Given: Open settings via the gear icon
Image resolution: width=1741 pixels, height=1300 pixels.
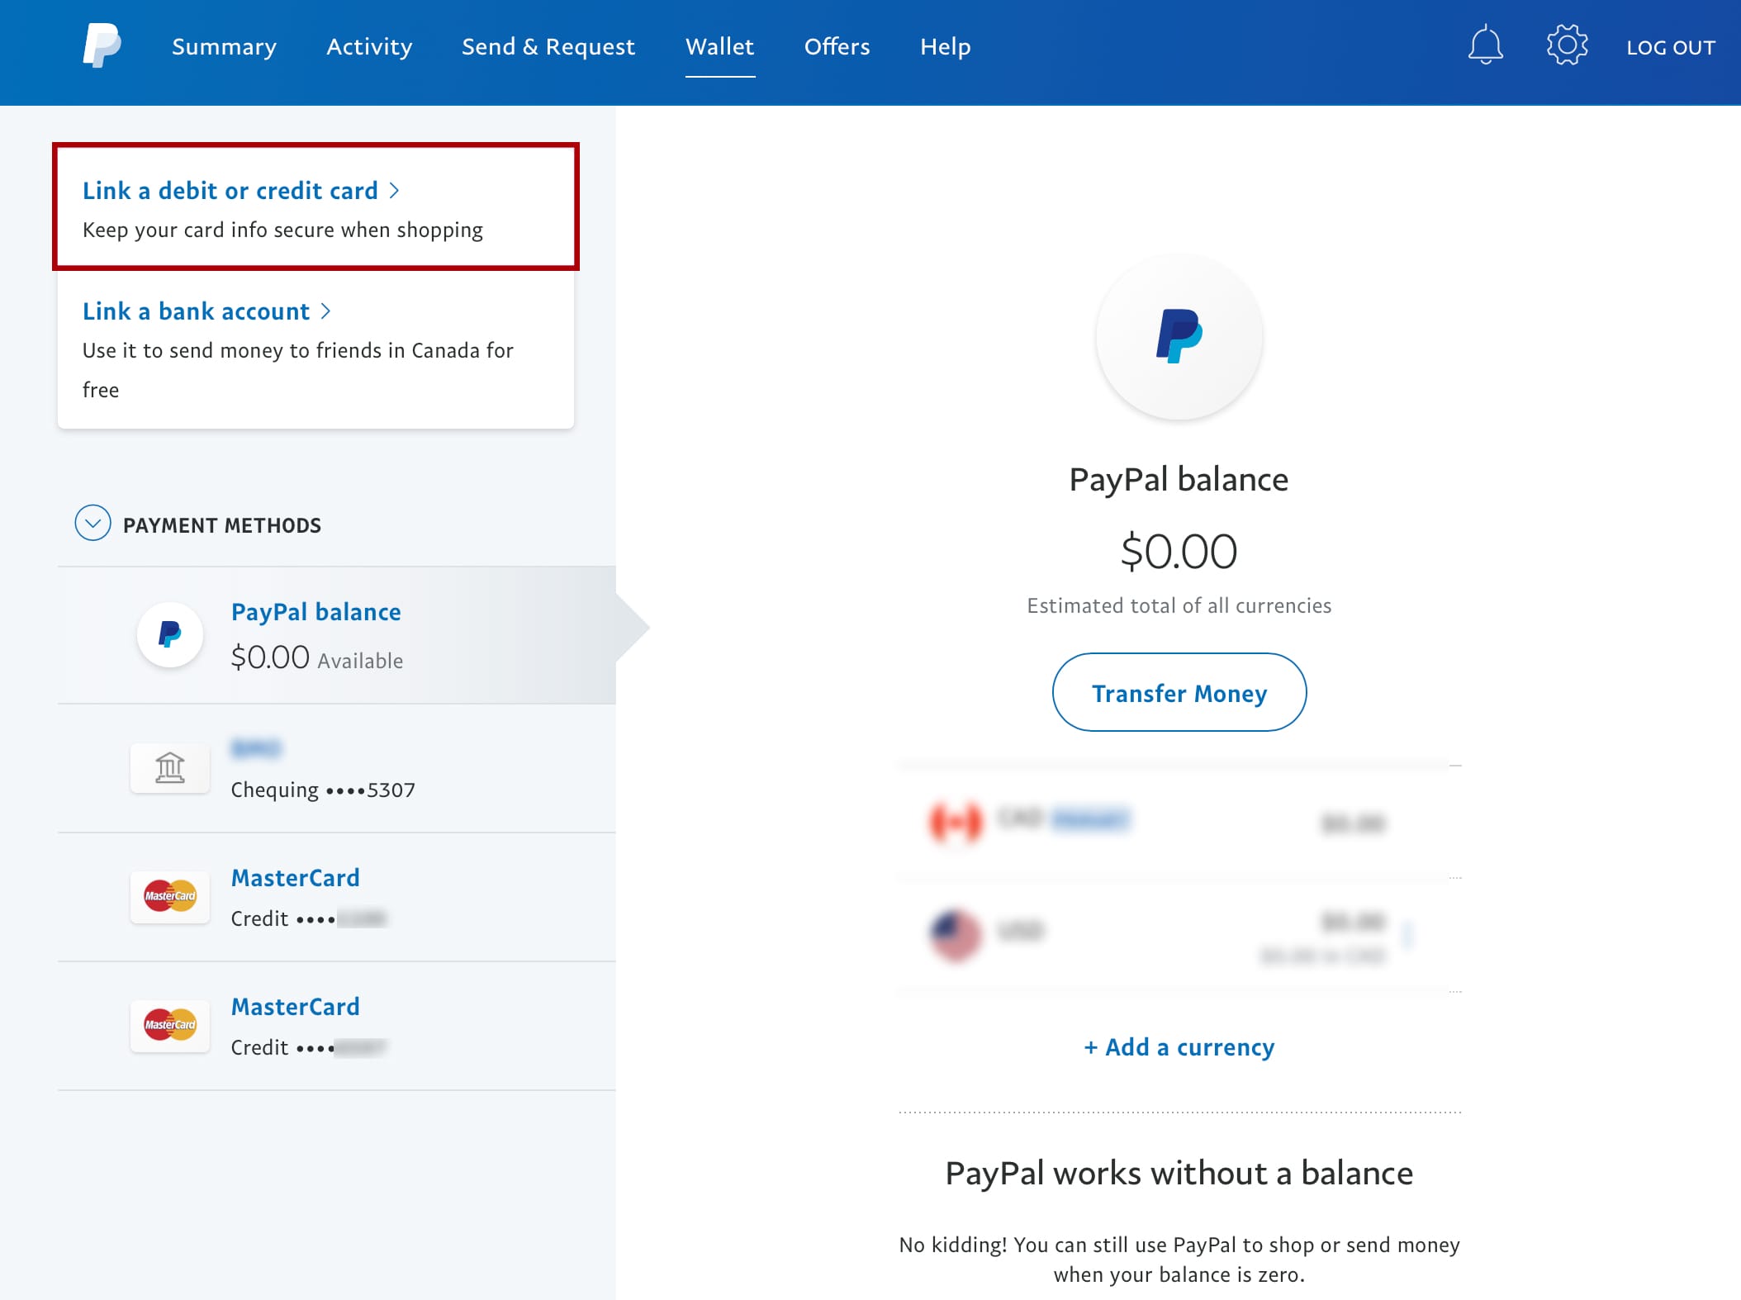Looking at the screenshot, I should point(1567,45).
